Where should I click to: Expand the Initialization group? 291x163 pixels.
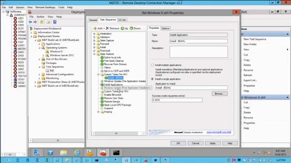click(x=94, y=34)
